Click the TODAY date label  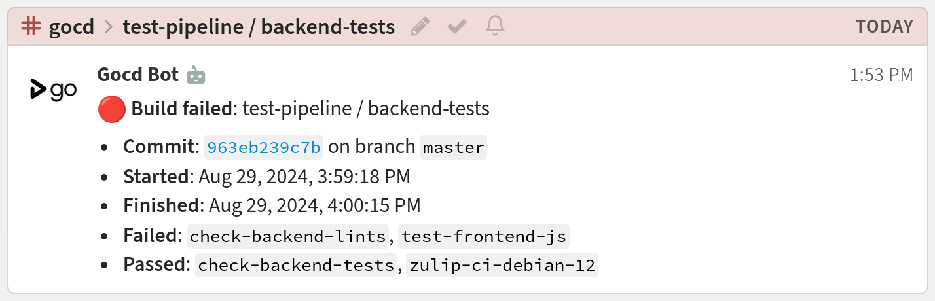tap(884, 27)
